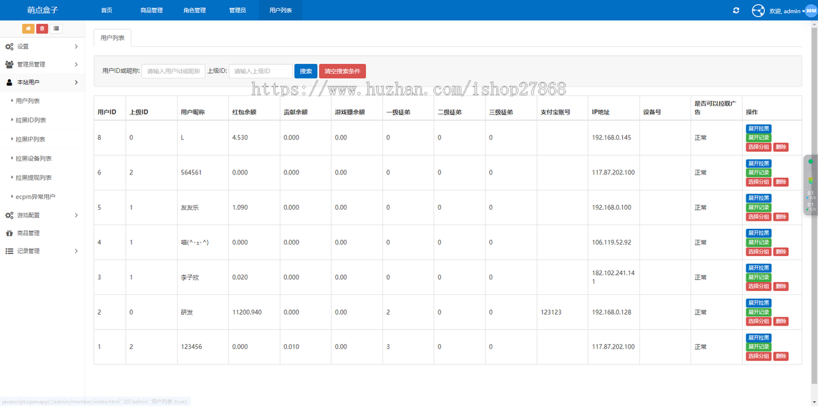Click the orange home icon button
This screenshot has width=818, height=406.
tap(28, 28)
